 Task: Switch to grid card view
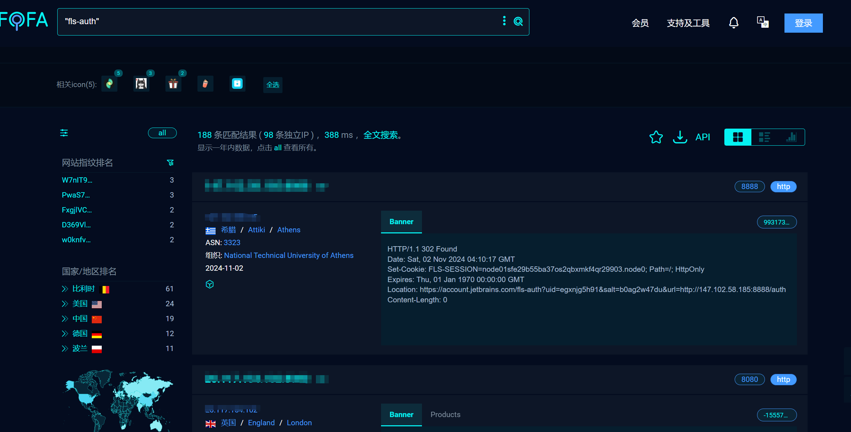click(x=738, y=137)
